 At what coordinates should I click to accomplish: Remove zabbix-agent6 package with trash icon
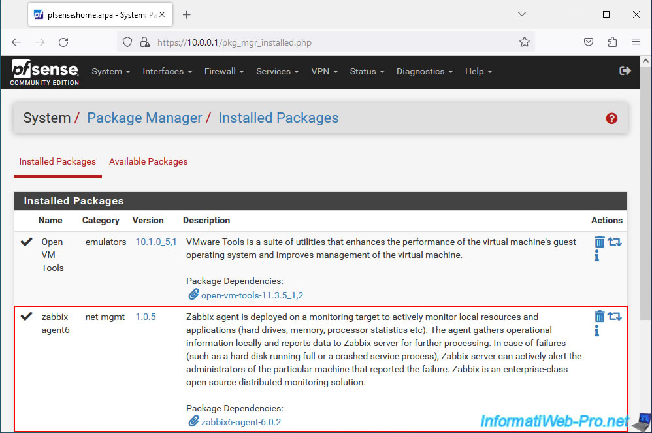pyautogui.click(x=599, y=317)
